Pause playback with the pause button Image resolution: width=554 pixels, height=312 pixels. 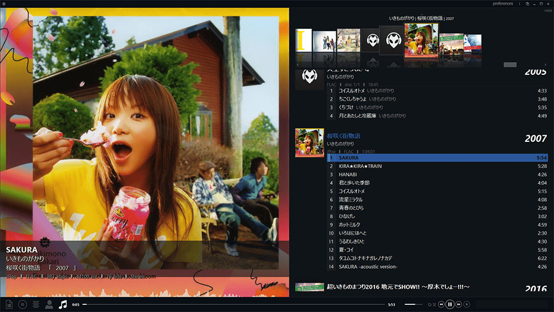tap(450, 304)
